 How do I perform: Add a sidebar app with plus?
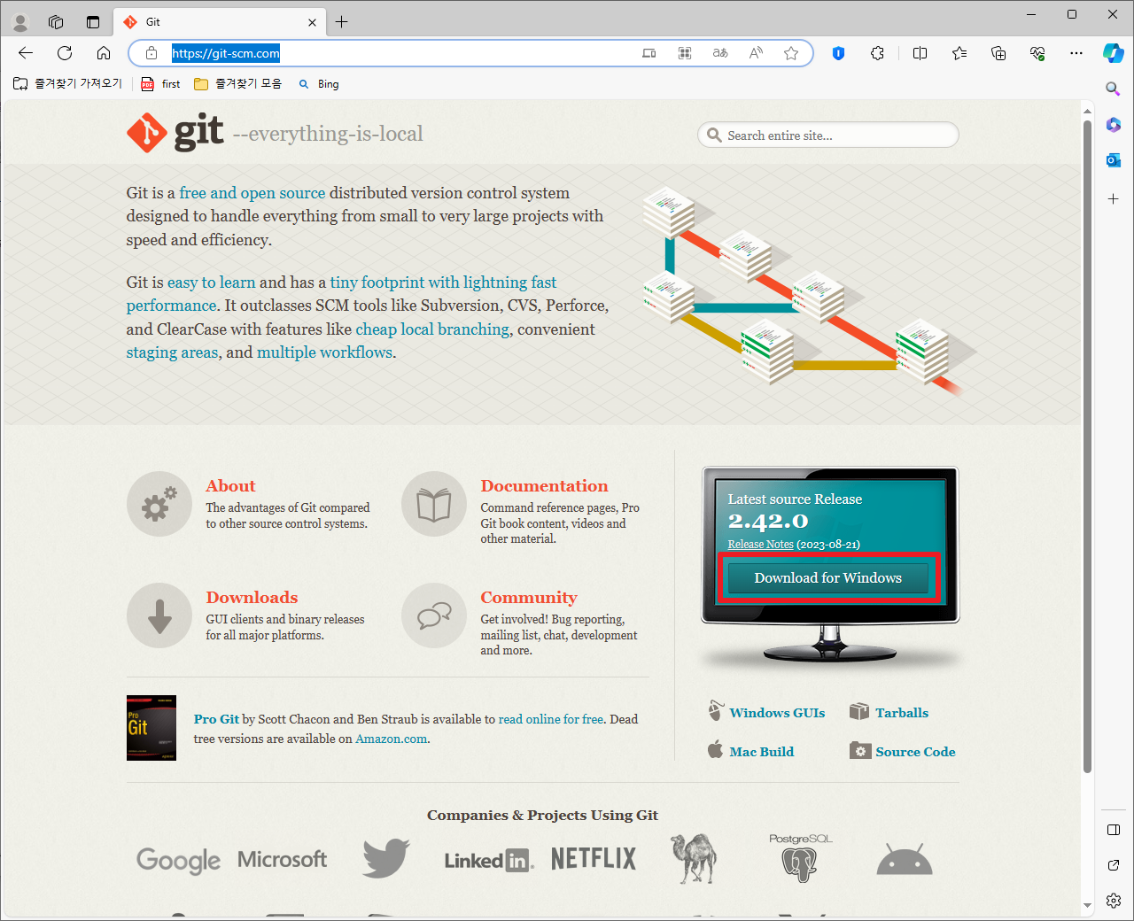[x=1114, y=199]
